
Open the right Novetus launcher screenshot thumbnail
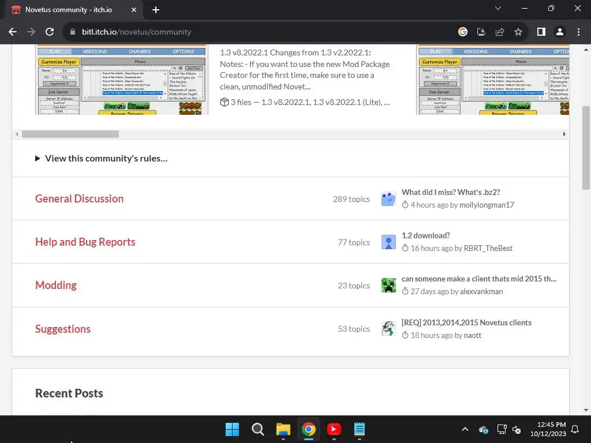coord(493,80)
